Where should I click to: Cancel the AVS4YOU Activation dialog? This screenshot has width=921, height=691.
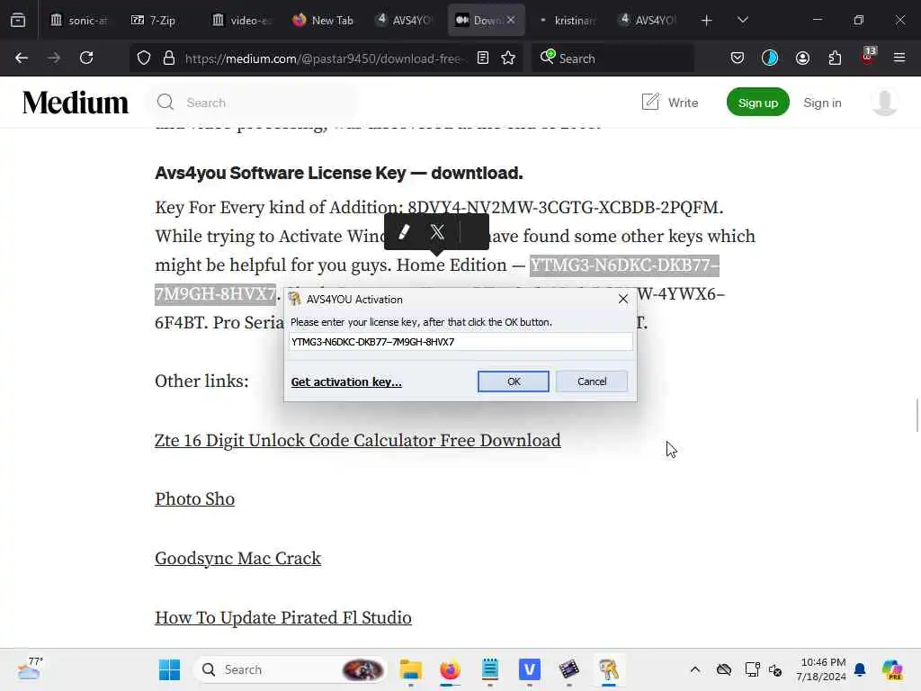[x=592, y=381]
